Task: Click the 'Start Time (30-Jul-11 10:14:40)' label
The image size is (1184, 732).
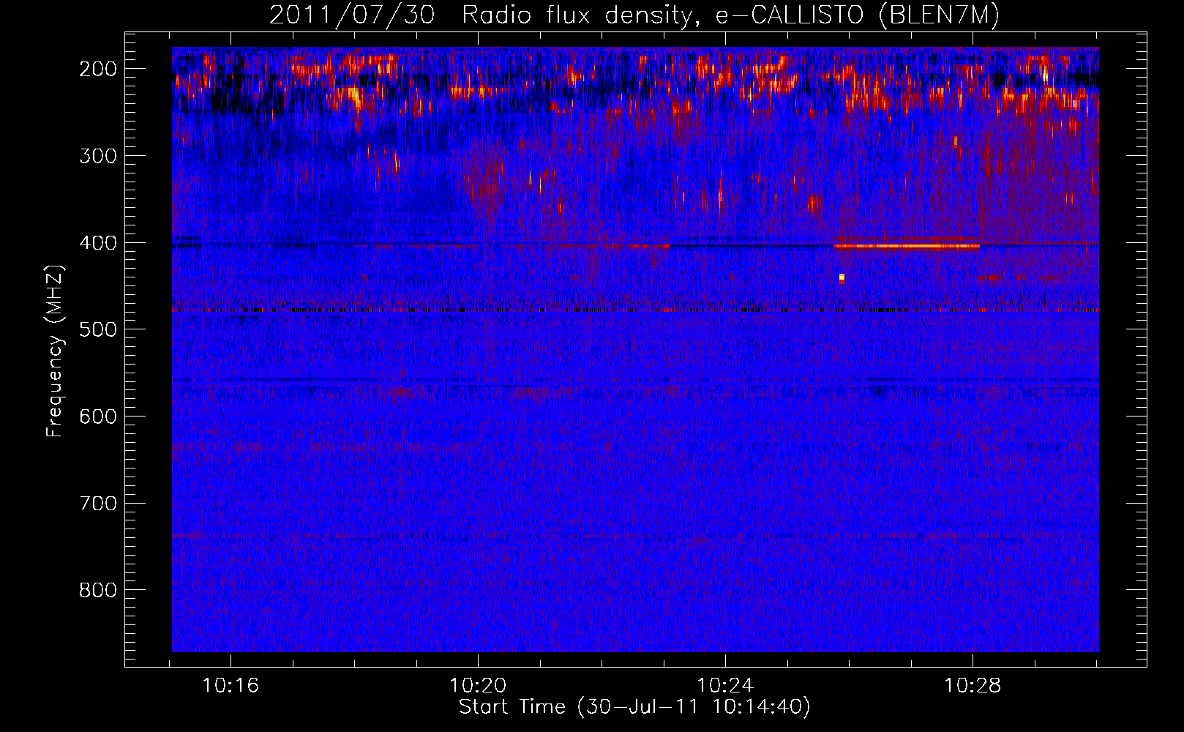Action: click(634, 707)
